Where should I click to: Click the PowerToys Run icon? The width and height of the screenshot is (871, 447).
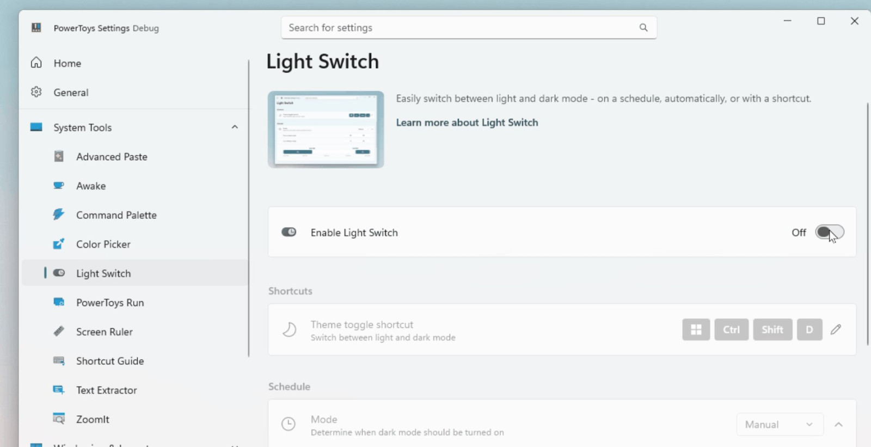(59, 302)
